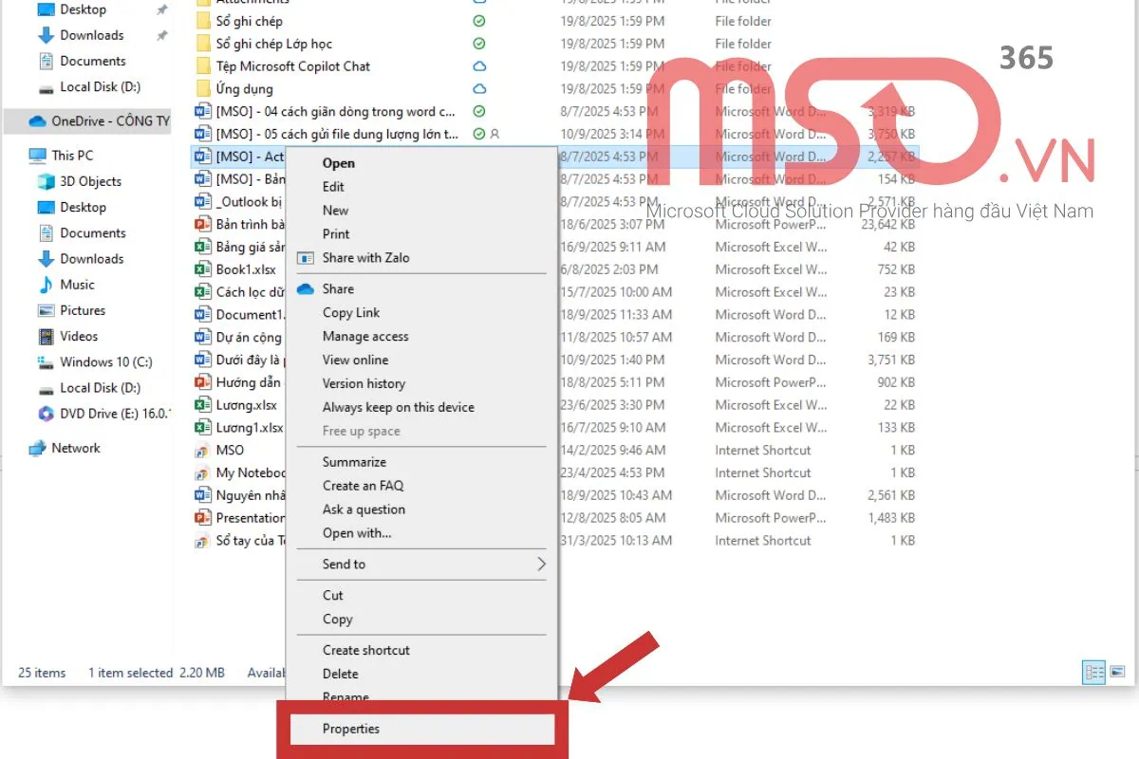Select the Windows 10 (C:) drive icon
This screenshot has height=759, width=1139.
[x=46, y=362]
